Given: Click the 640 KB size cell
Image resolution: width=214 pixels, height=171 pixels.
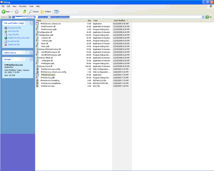Looking at the screenshot, I should (88, 66).
